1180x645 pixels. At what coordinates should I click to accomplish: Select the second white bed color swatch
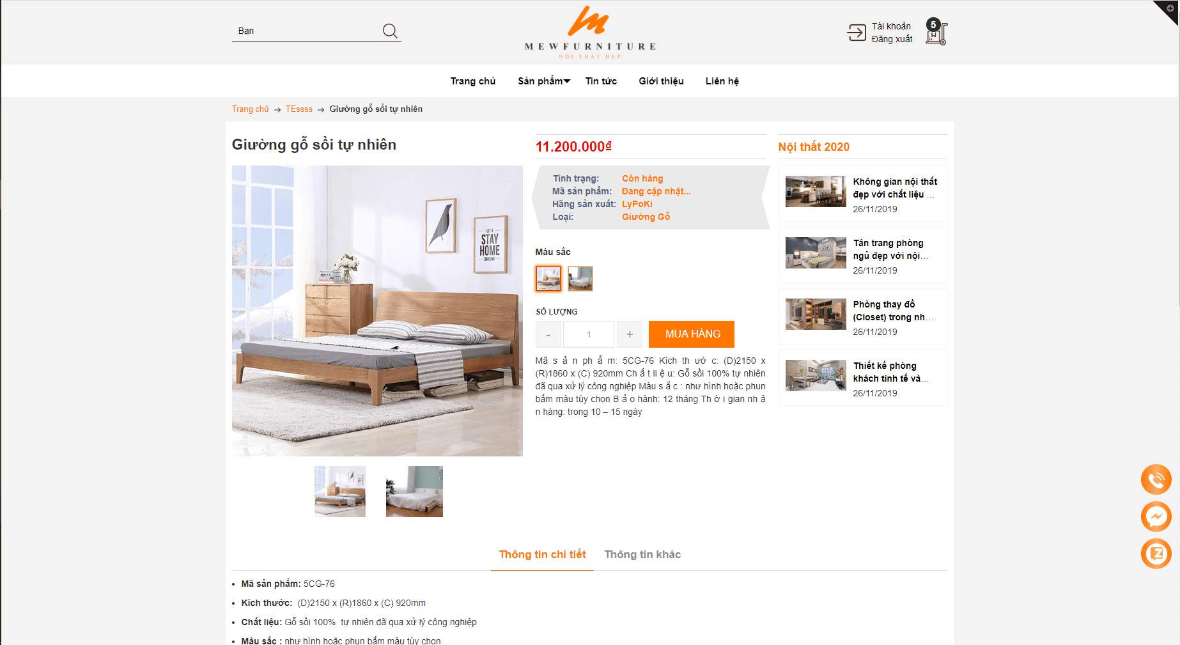[580, 279]
